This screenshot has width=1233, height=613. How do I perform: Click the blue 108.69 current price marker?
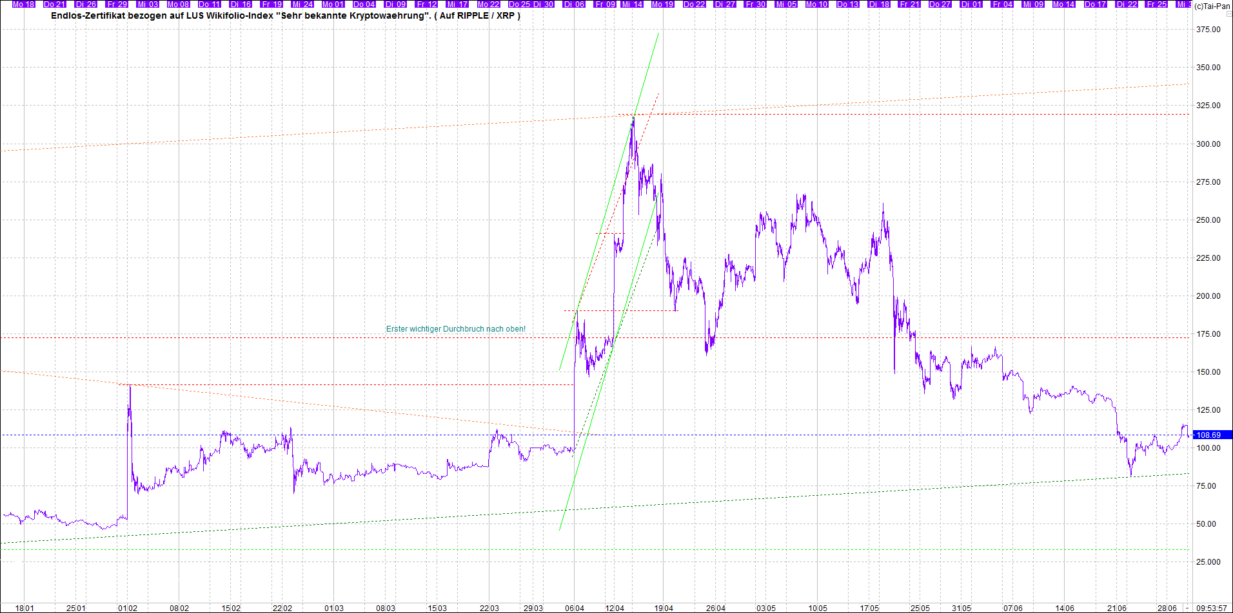pos(1212,435)
